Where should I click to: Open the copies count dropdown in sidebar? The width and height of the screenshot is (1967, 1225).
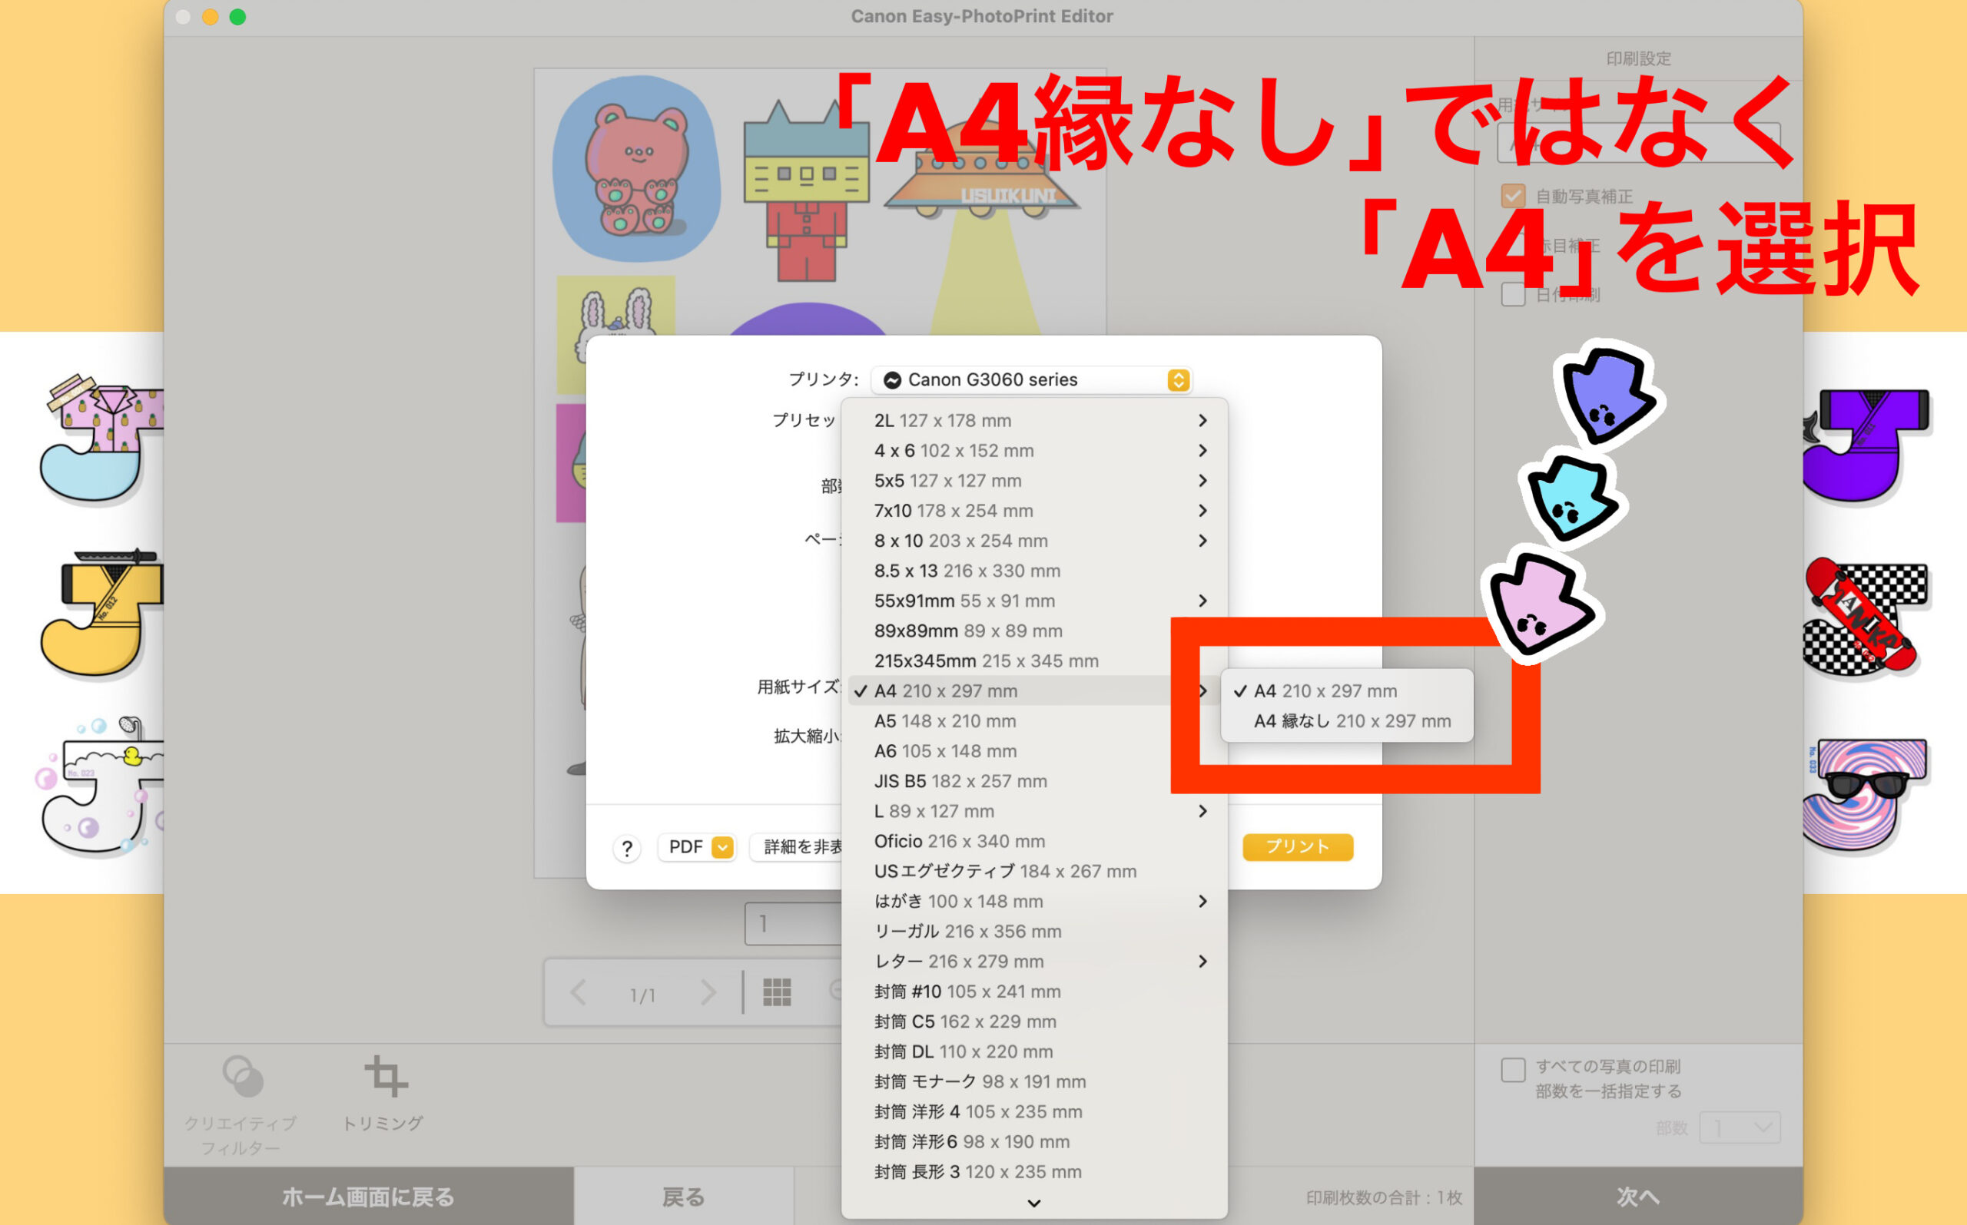pyautogui.click(x=1740, y=1127)
